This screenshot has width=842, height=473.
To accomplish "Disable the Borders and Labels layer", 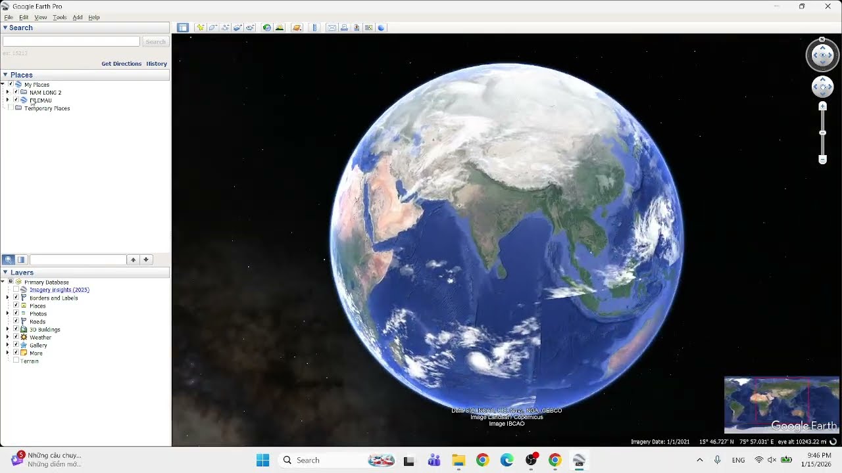I will 16,298.
